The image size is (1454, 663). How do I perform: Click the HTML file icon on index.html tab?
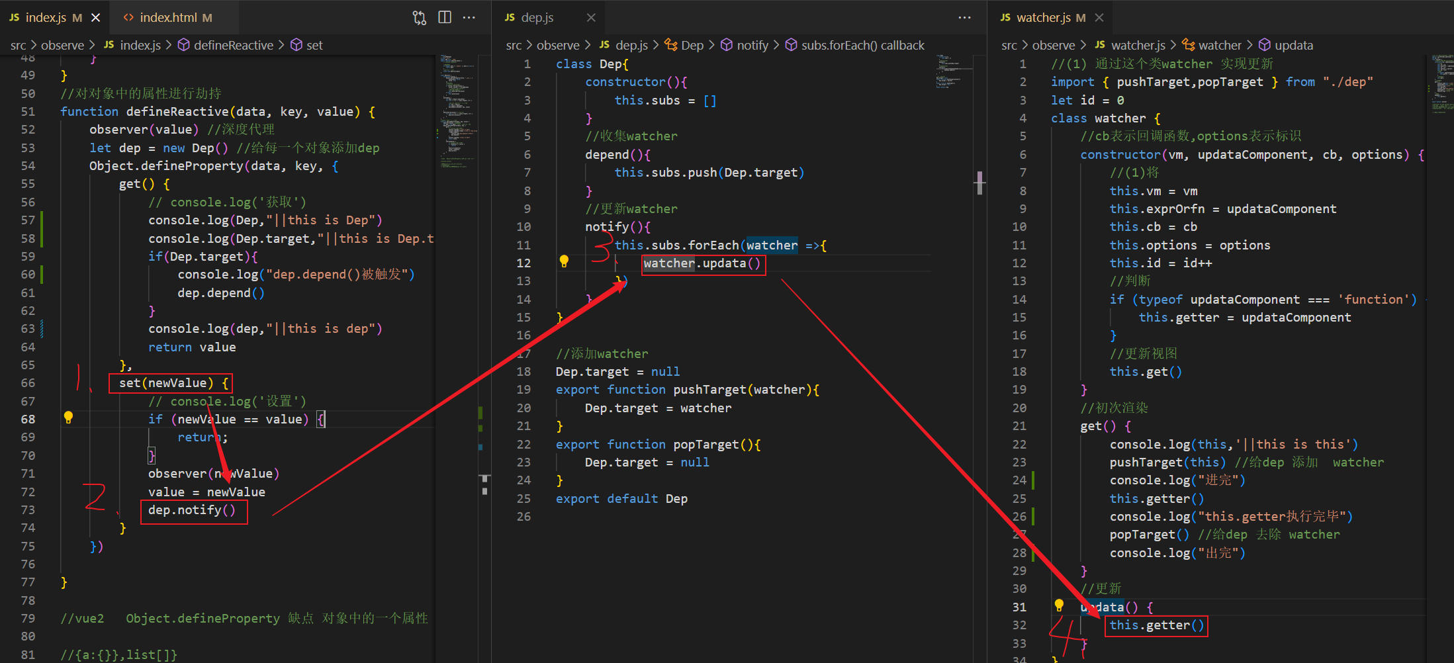[x=128, y=18]
